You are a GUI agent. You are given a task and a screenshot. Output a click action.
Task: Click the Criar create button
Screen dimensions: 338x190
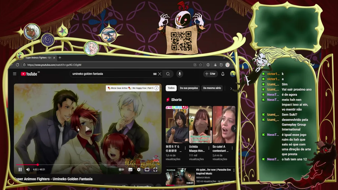[210, 74]
